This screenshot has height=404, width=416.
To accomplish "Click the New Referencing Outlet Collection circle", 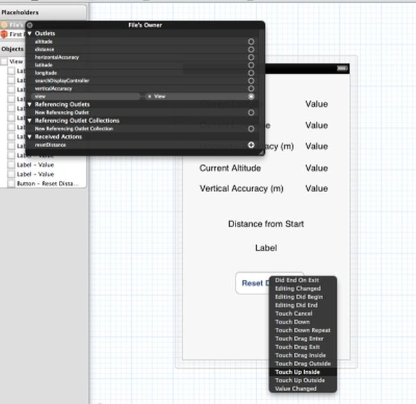I will [x=251, y=129].
